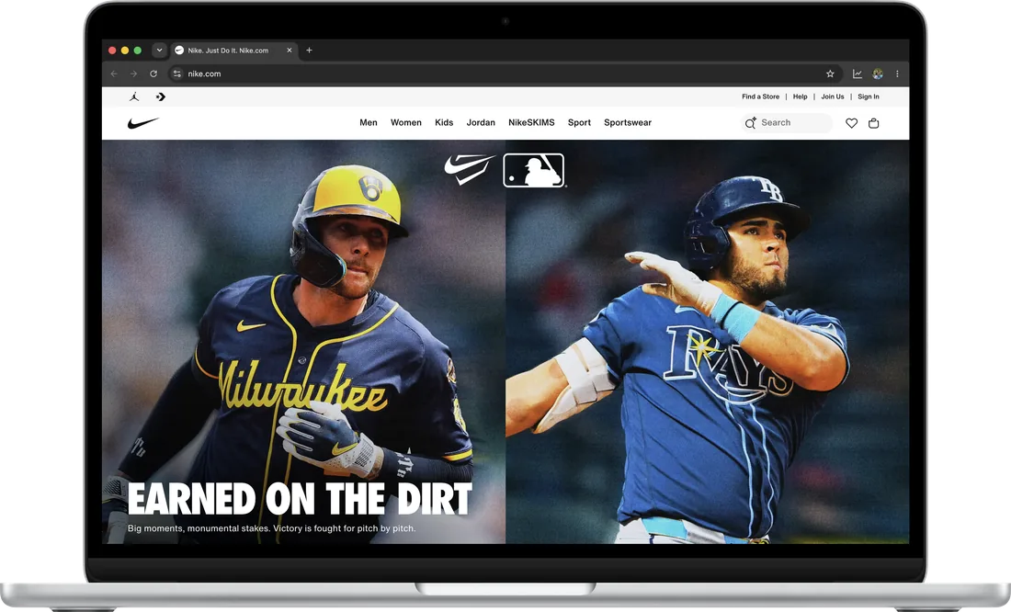Click the Sign In link
The image size is (1011, 612).
(868, 96)
